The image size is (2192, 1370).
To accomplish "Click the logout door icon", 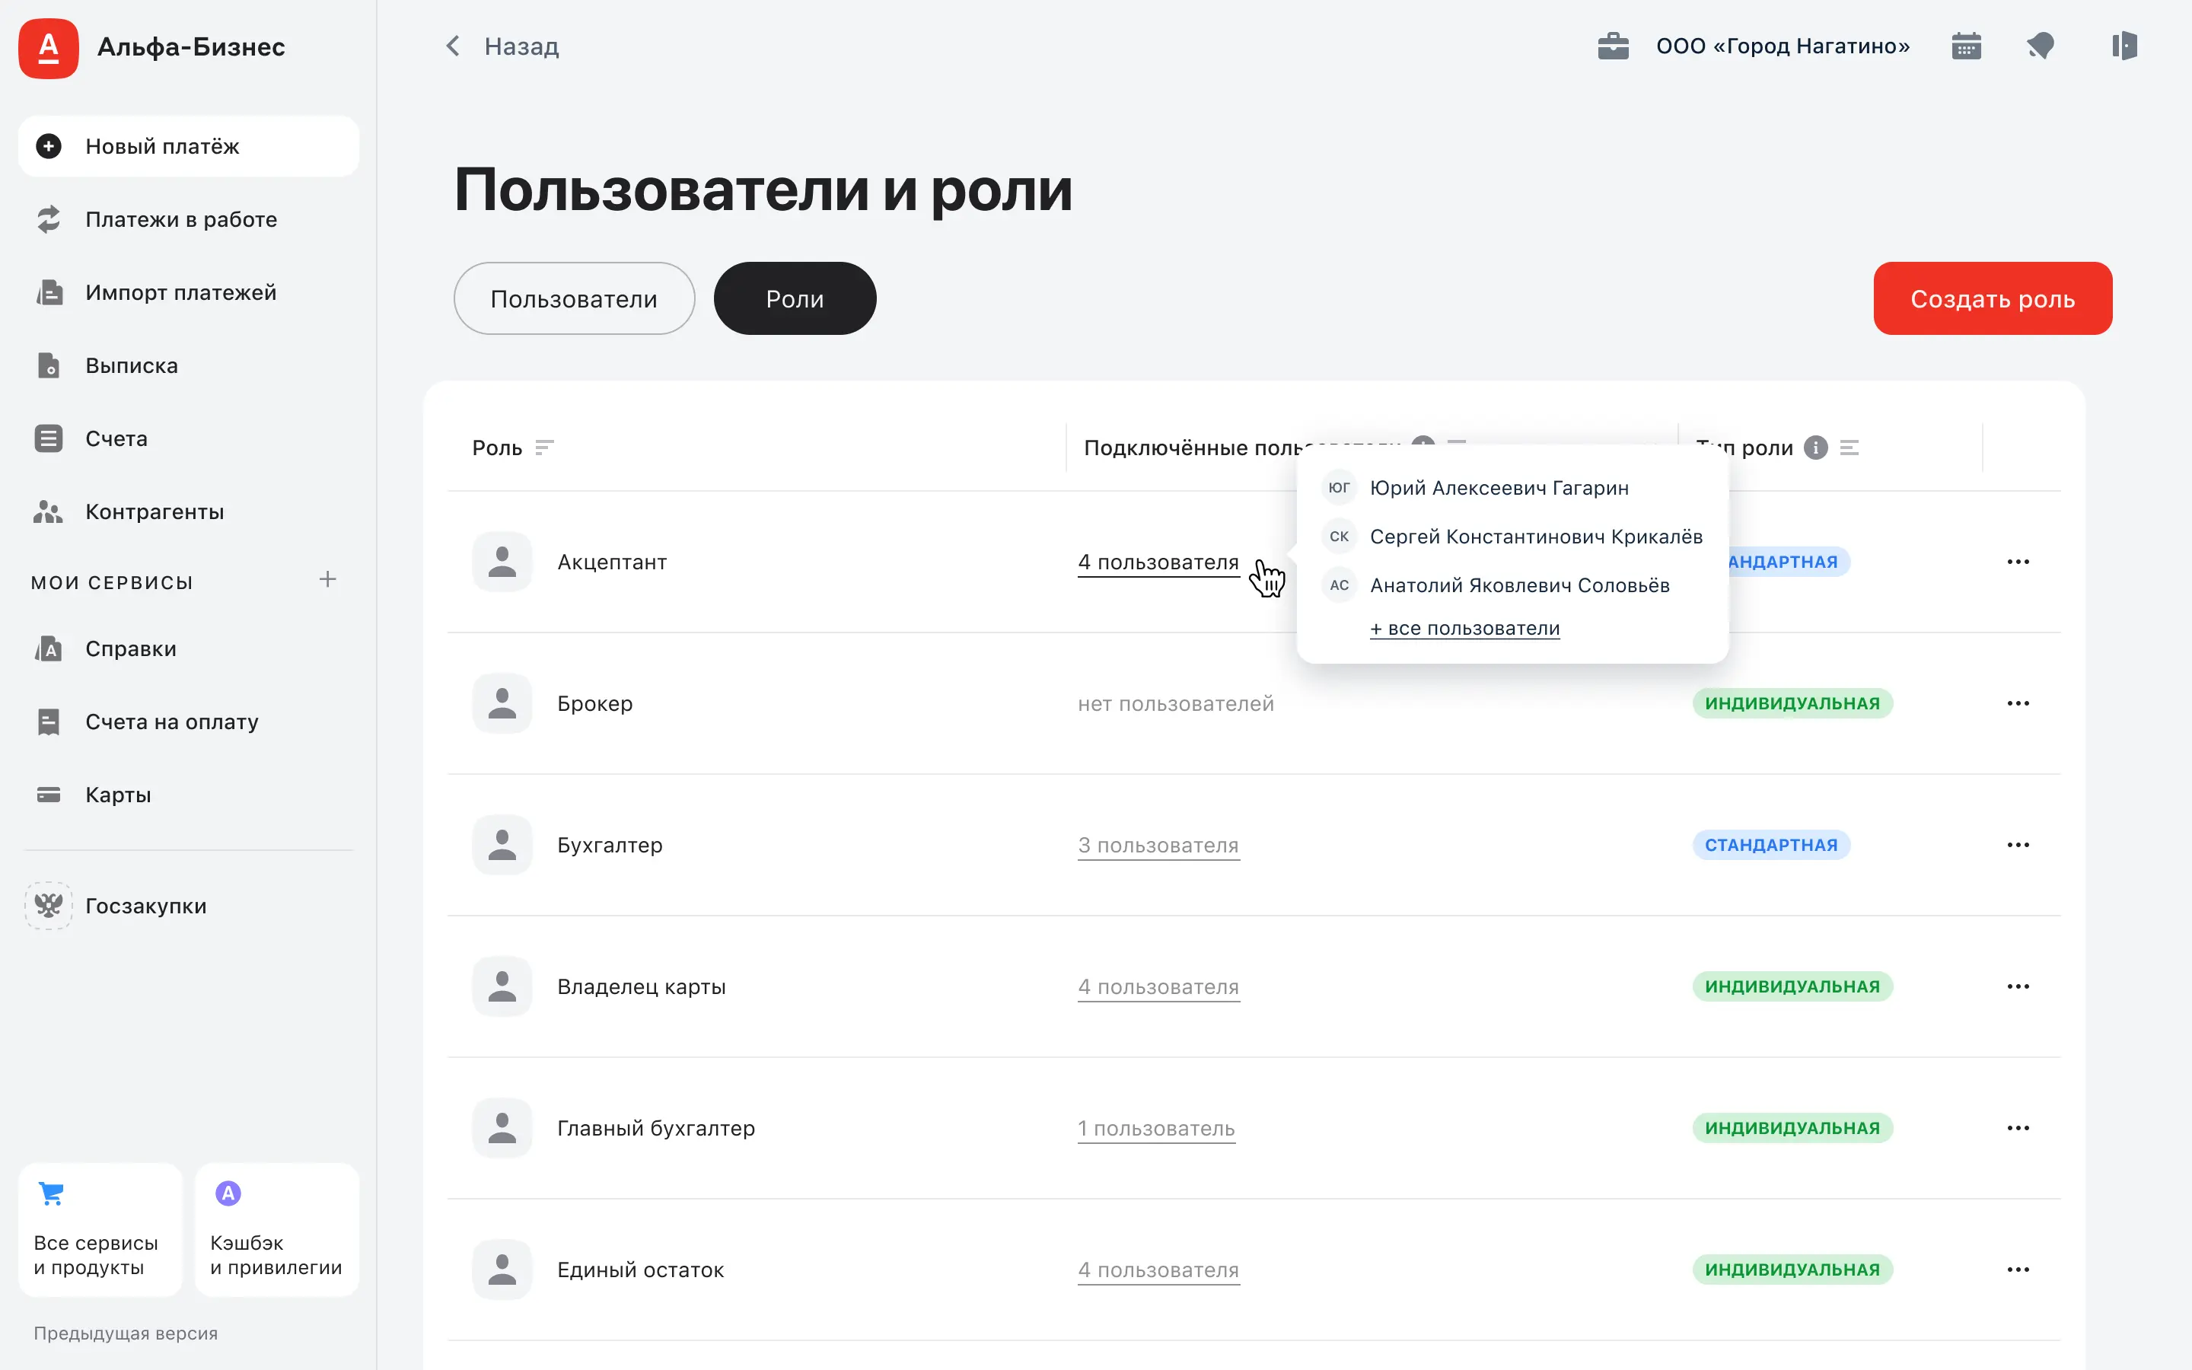I will point(2123,46).
